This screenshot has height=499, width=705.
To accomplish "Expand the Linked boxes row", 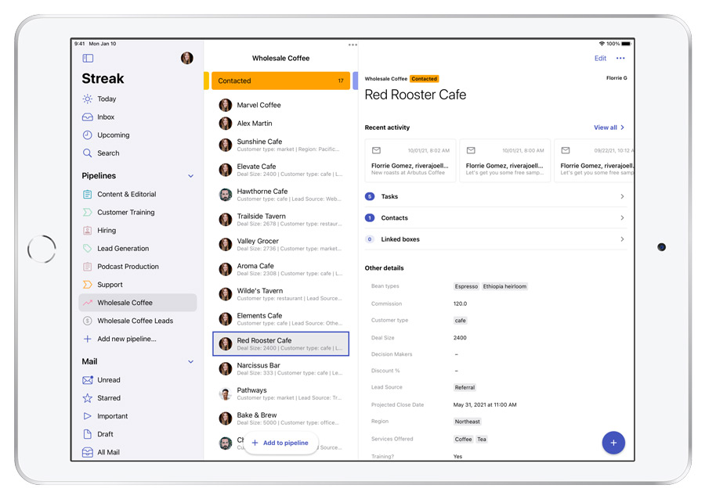I will [495, 239].
